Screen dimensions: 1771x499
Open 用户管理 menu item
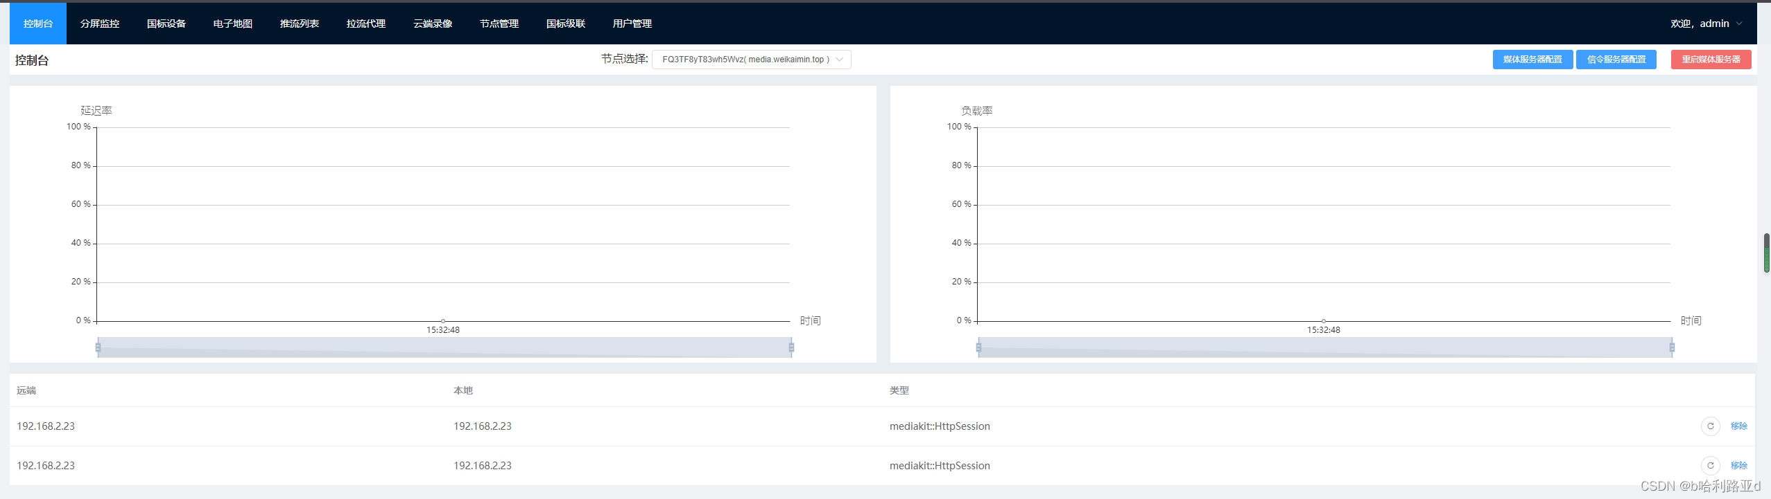tap(632, 24)
